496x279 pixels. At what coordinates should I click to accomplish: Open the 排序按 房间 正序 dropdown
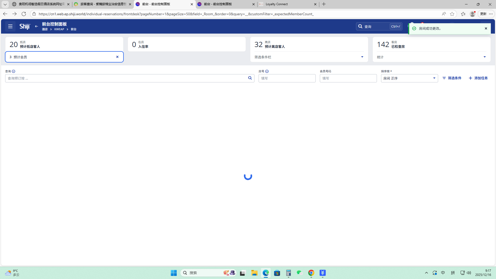point(409,78)
